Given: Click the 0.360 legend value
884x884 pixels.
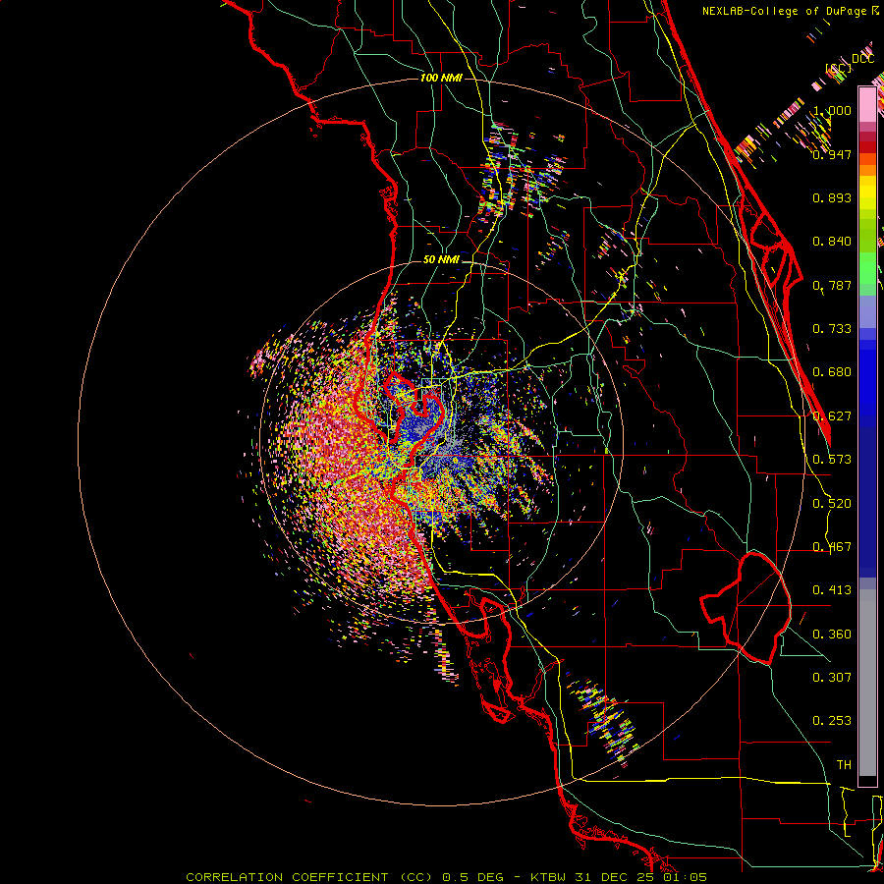Looking at the screenshot, I should pos(832,635).
